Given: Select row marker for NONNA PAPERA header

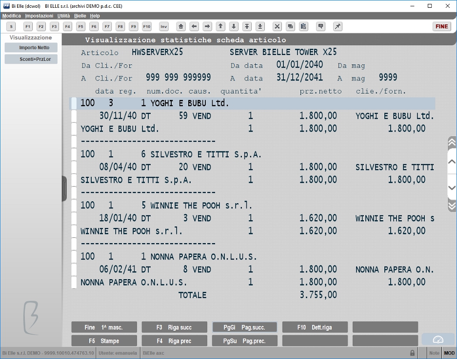Looking at the screenshot, I should point(74,257).
